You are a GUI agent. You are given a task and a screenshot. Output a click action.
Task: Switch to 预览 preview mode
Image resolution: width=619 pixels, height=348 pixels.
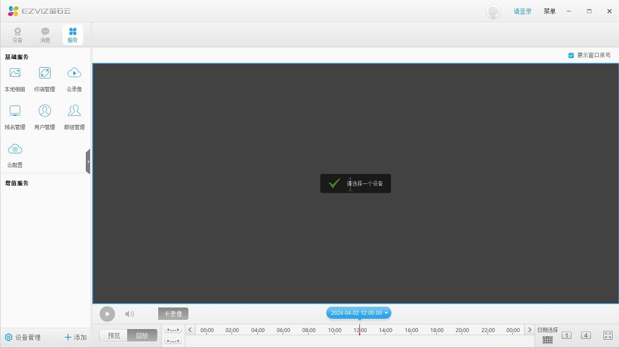[x=113, y=336]
